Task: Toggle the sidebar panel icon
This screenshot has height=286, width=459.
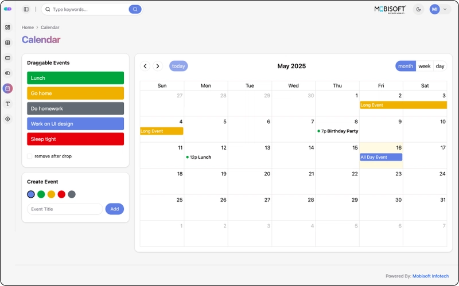Action: (x=26, y=9)
